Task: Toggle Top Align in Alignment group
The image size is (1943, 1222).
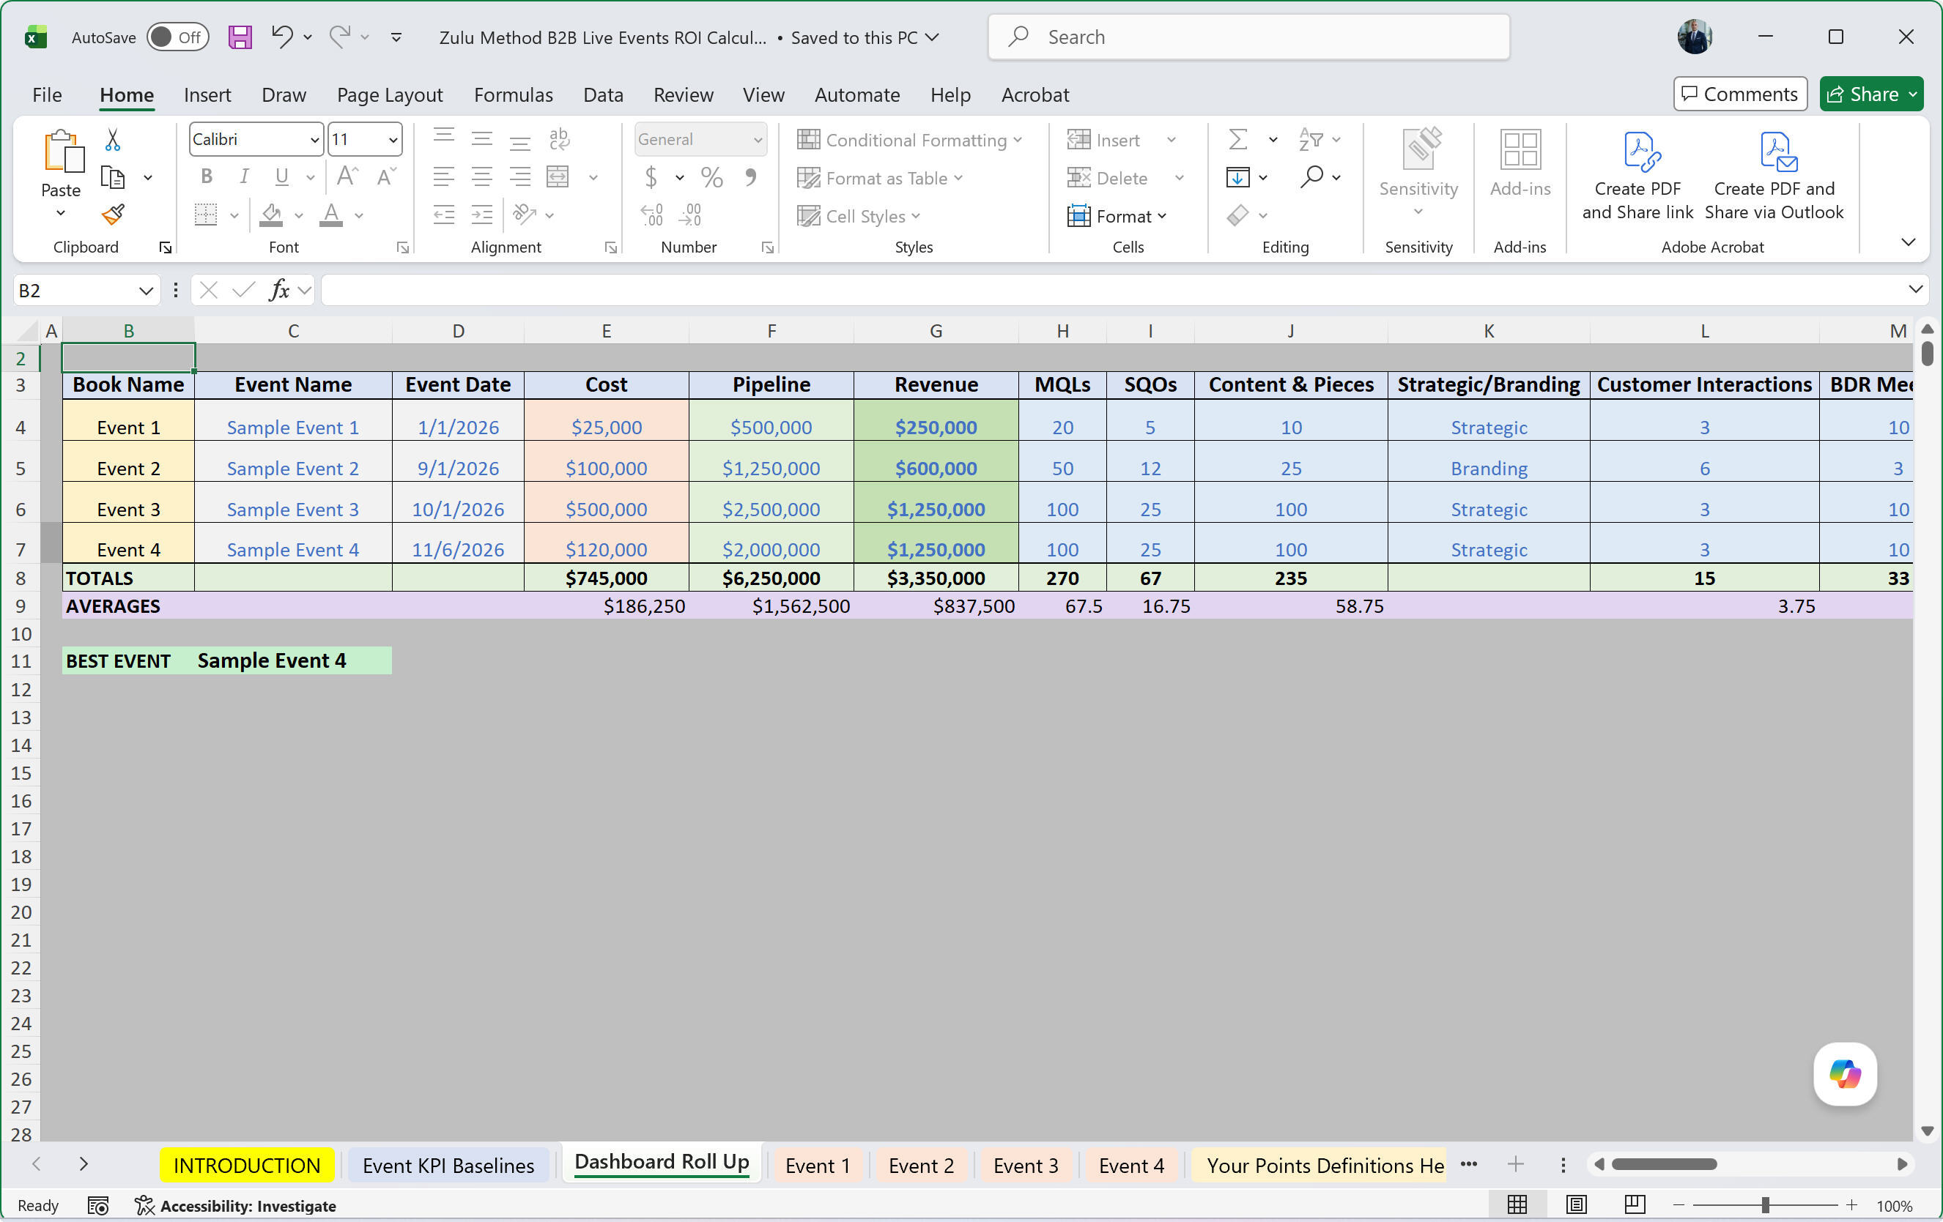Action: click(444, 138)
